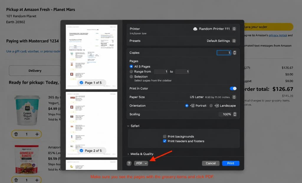Click the '101 Random Planet' address line
This screenshot has height=183, width=302.
21,16
